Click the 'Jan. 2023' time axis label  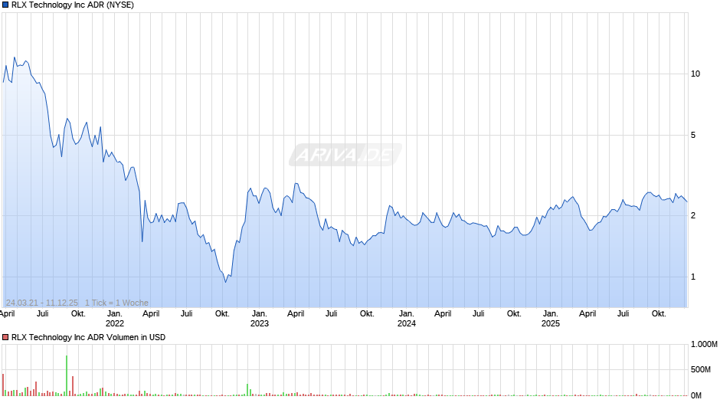click(260, 319)
